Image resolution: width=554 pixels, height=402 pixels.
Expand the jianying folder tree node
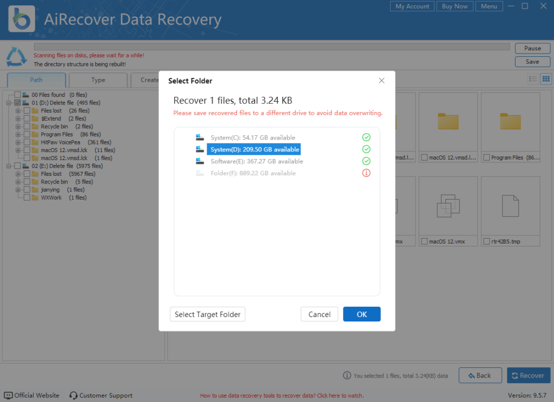click(x=18, y=190)
